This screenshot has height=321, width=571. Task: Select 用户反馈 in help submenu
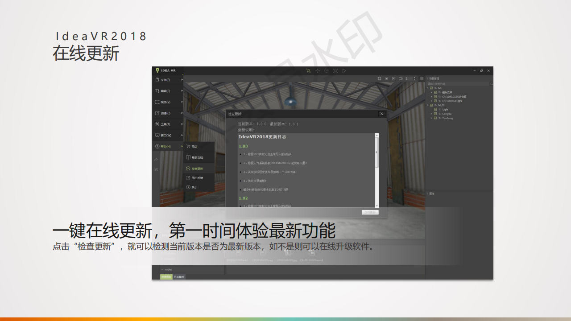click(x=199, y=178)
